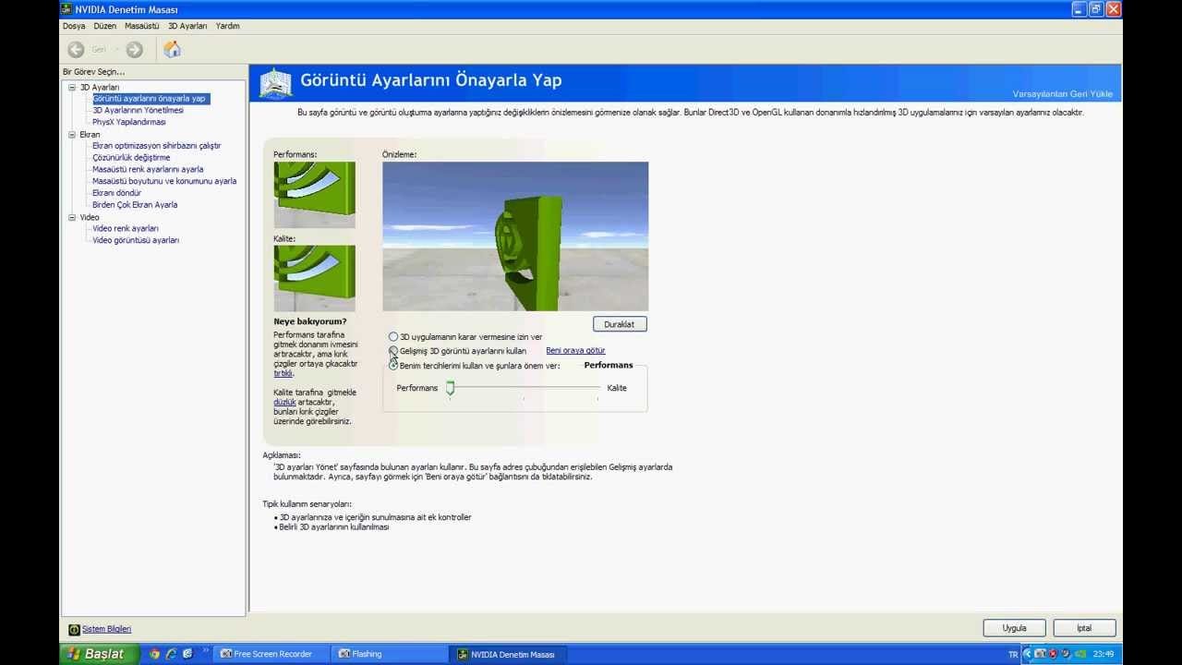Screen dimensions: 1182x665
Task: Follow the 'Beni oraya götür' link
Action: tap(575, 351)
